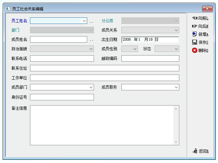218x163 pixels.
Task: Click the 联系住址 input field
Action: click(104, 68)
